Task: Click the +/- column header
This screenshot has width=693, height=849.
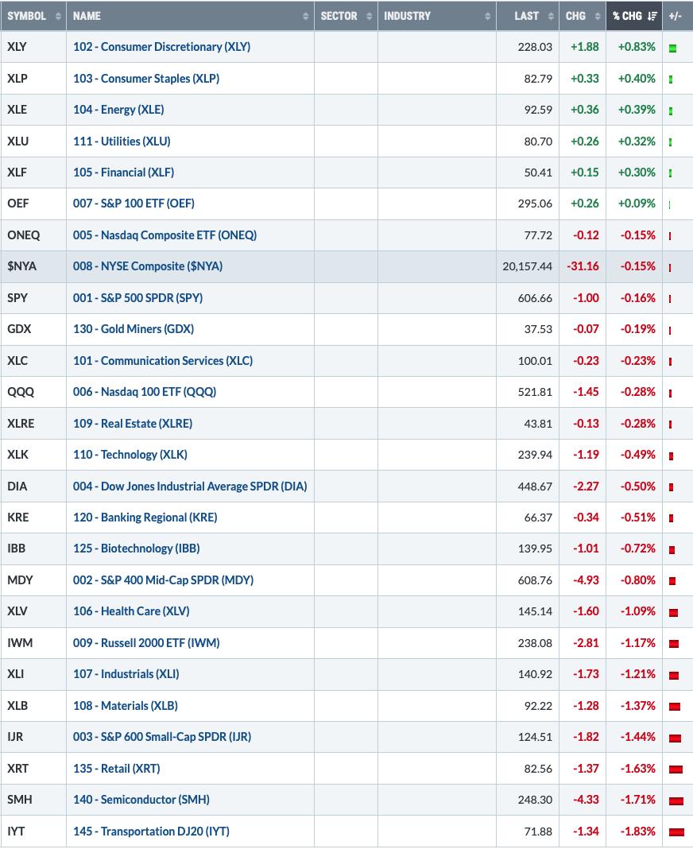Action: (x=676, y=16)
